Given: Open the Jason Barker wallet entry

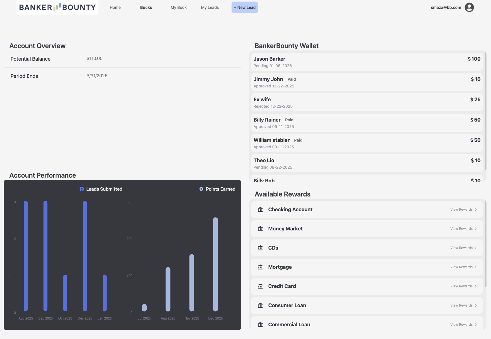Looking at the screenshot, I should 367,62.
